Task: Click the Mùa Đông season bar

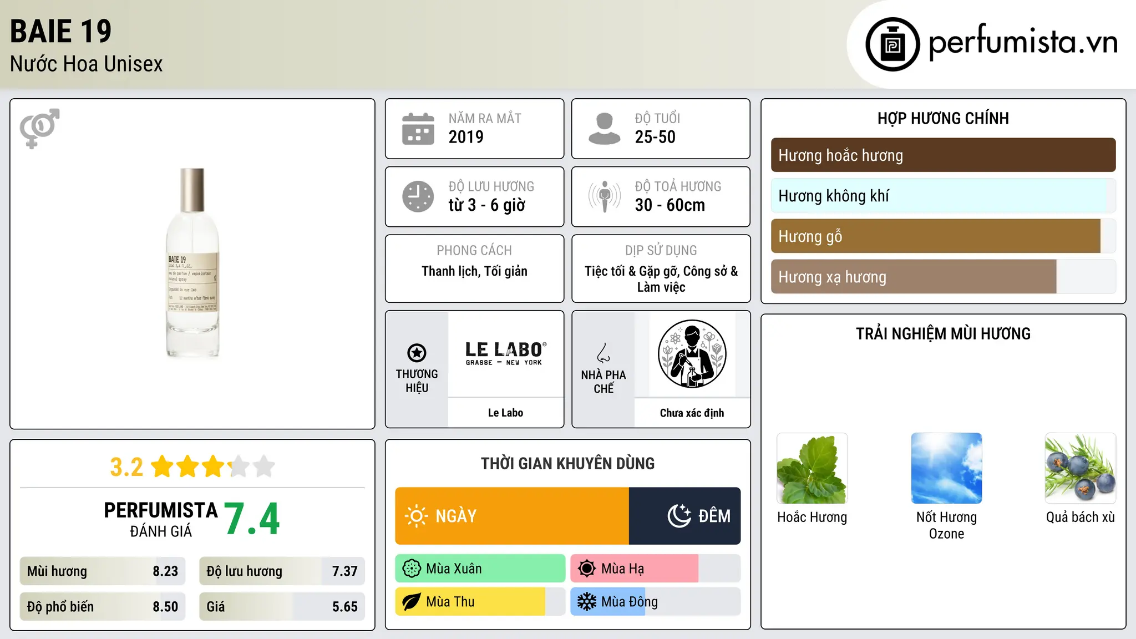Action: (656, 602)
